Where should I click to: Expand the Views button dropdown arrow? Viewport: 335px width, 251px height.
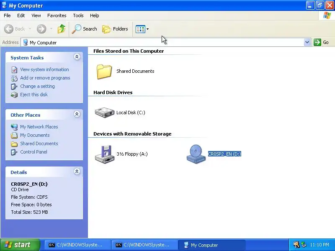(x=148, y=29)
